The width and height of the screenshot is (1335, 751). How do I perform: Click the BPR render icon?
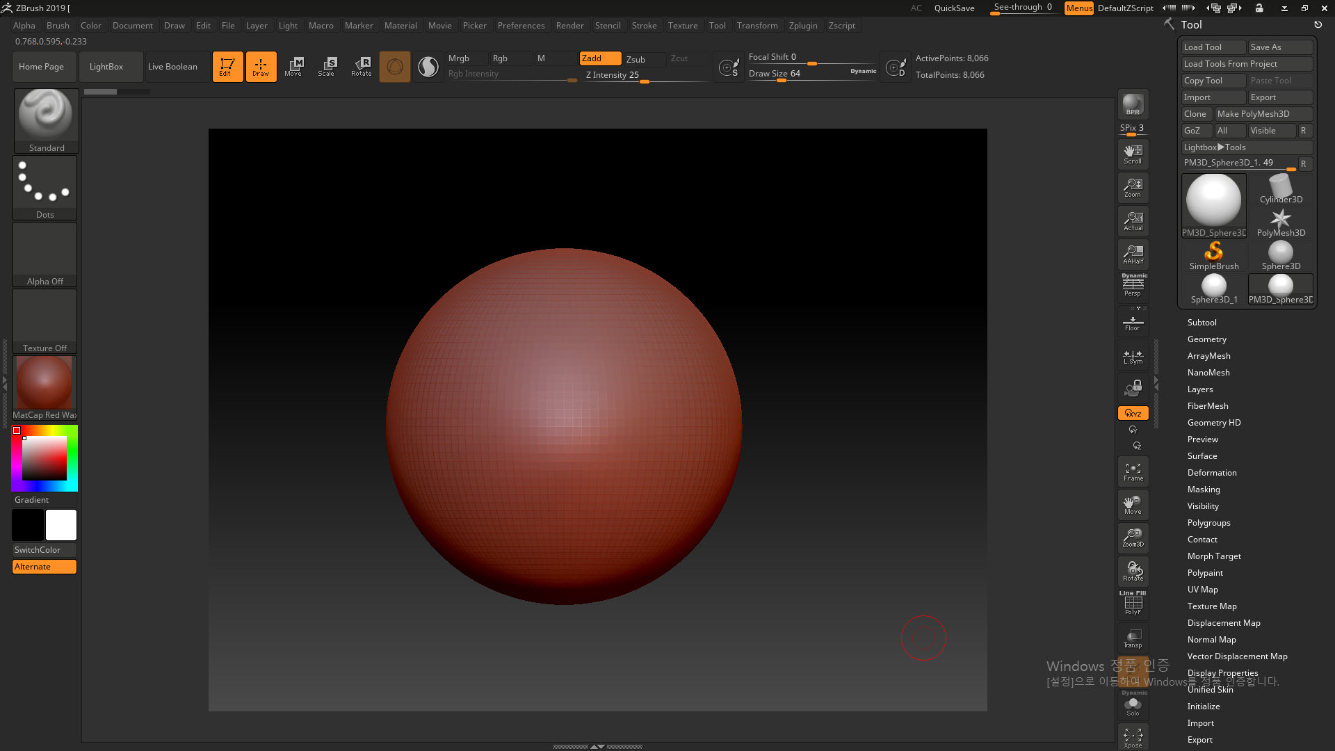pyautogui.click(x=1133, y=104)
